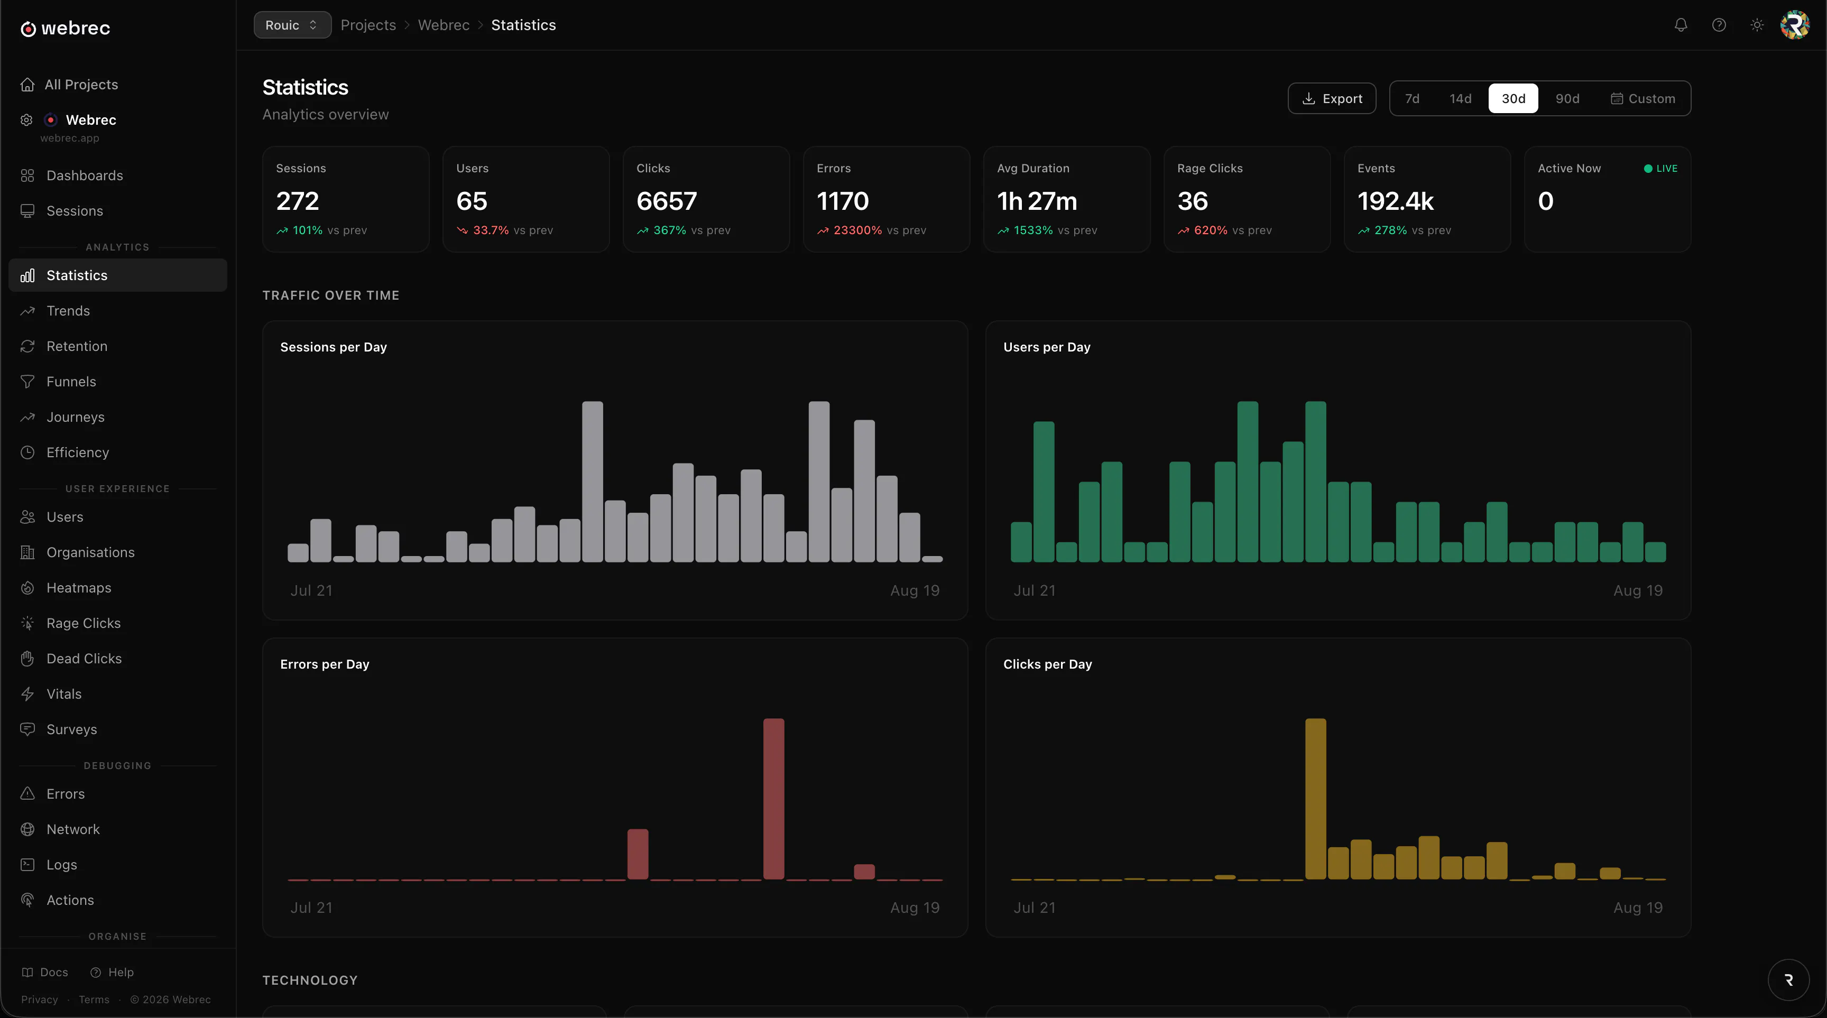Select the 7d time range
1827x1018 pixels.
click(x=1412, y=98)
